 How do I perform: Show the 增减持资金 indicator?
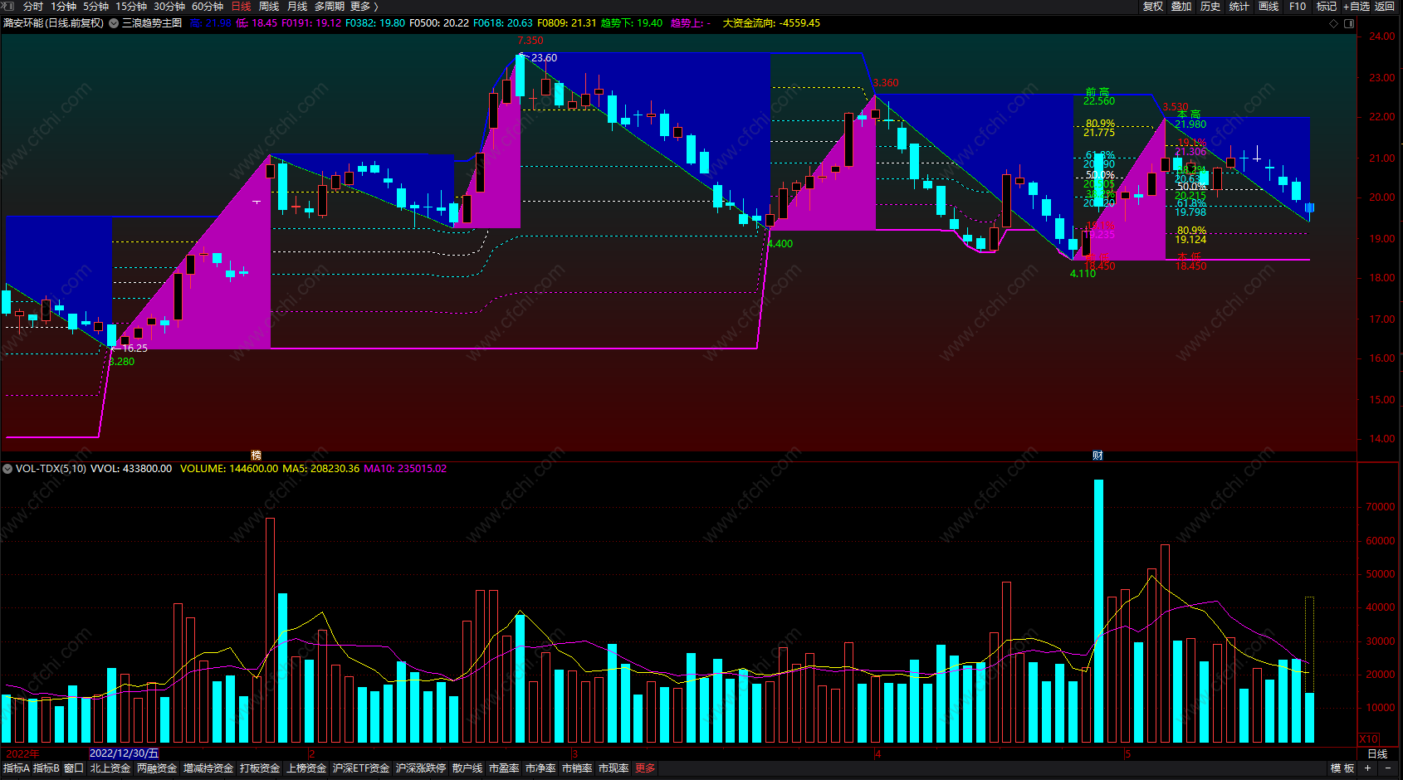coord(208,768)
